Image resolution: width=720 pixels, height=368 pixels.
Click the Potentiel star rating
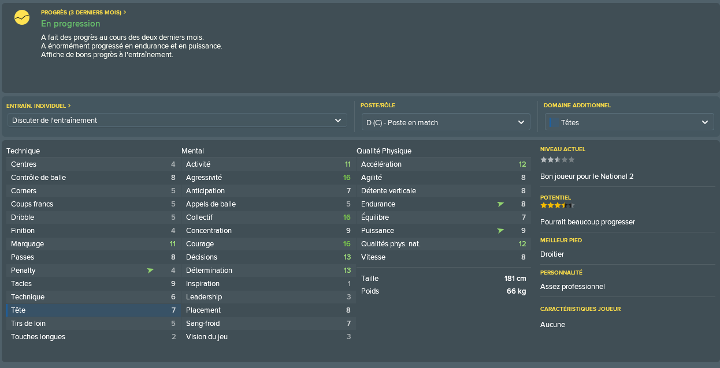(557, 205)
